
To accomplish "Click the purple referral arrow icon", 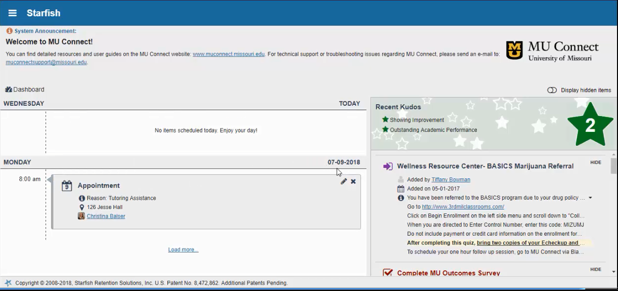I will coord(388,166).
